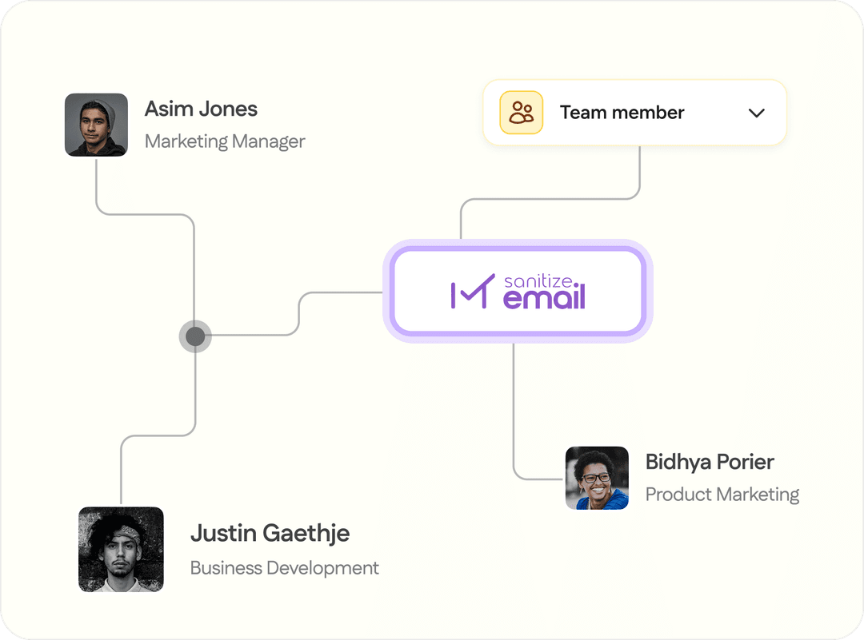Click the Marketing Manager label
Image resolution: width=864 pixels, height=640 pixels.
coord(225,141)
